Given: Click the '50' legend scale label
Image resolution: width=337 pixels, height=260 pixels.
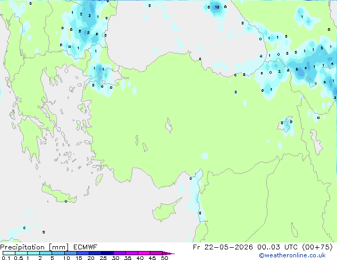Looking at the screenshot, I should pos(164,258).
